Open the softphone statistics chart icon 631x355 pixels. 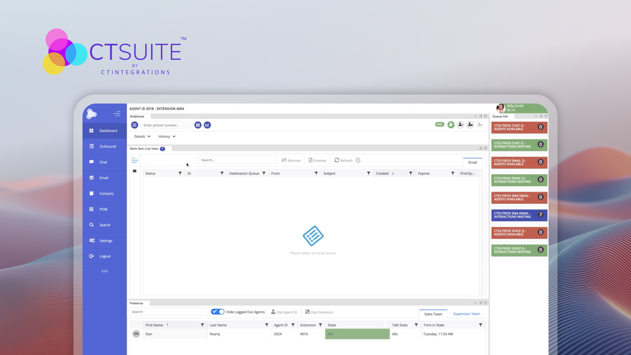point(207,125)
